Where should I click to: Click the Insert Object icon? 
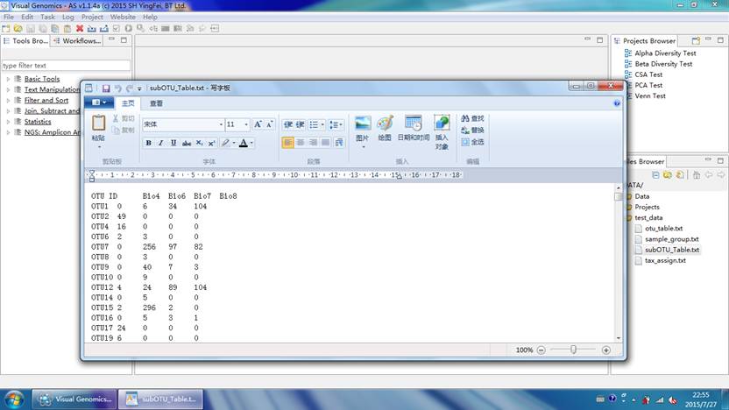coord(442,124)
